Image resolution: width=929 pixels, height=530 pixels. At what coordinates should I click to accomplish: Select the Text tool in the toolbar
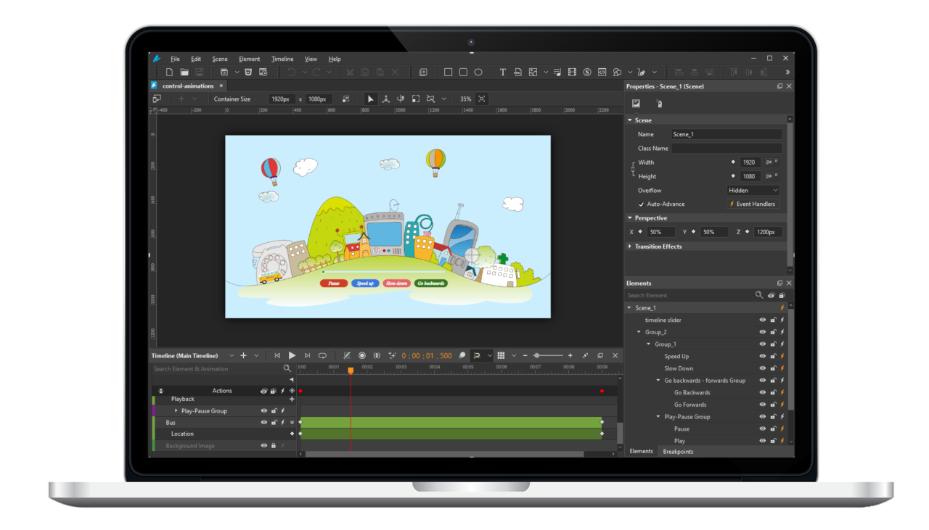point(502,72)
